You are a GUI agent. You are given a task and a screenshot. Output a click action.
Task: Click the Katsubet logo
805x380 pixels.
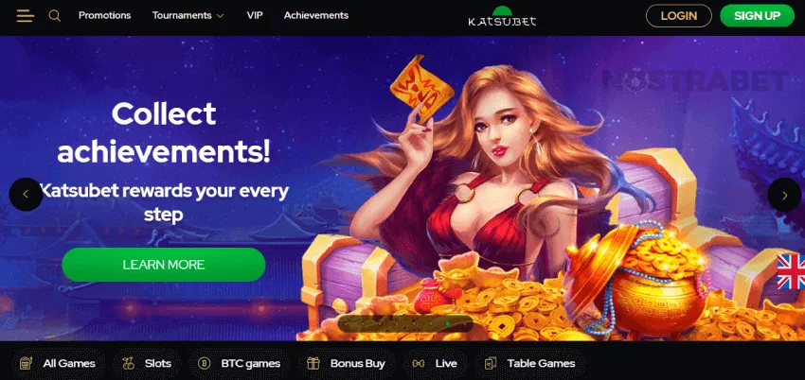502,16
